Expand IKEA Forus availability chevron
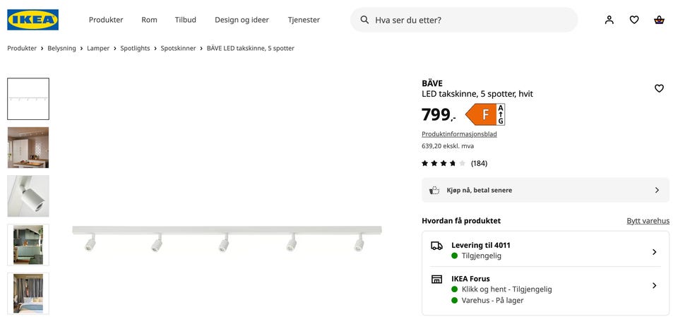Viewport: 678px width, 324px height. [654, 286]
